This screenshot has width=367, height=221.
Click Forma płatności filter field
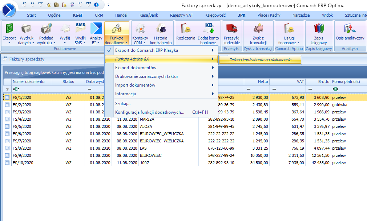[349, 89]
